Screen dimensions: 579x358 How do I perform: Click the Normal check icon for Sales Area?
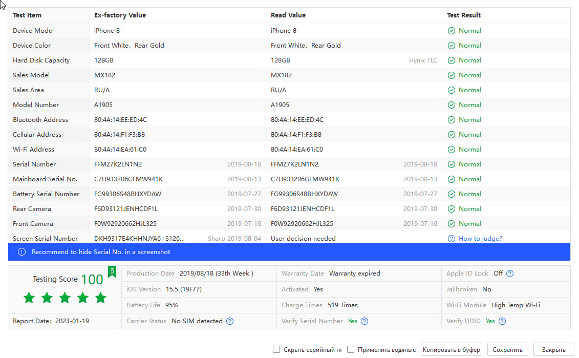[x=451, y=90]
